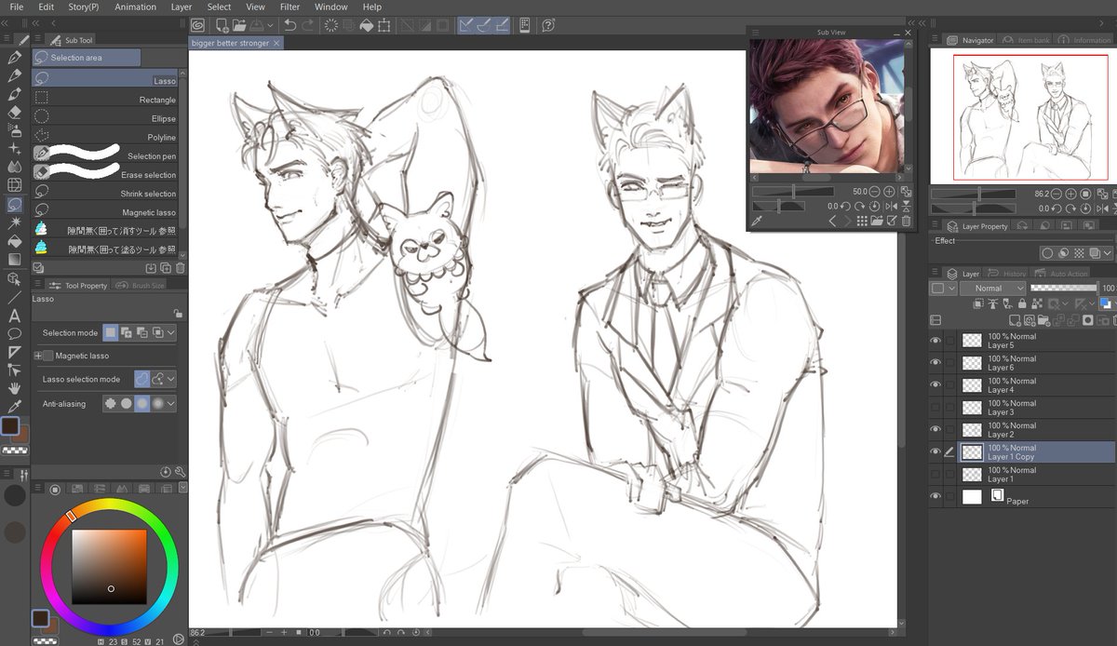
Task: Expand Magnetic lasso settings with plus icon
Action: [38, 356]
